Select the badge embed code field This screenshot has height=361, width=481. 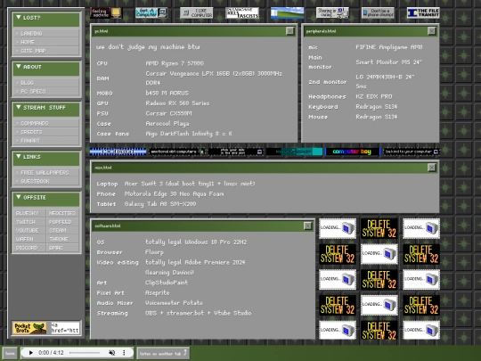click(x=65, y=328)
